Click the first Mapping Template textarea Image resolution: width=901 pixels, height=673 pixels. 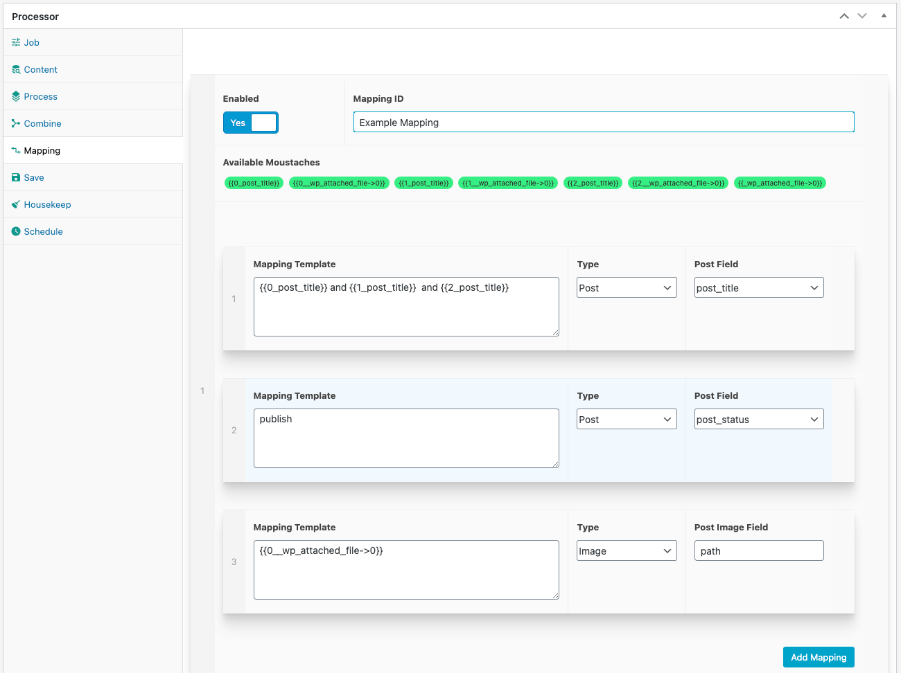pos(406,307)
